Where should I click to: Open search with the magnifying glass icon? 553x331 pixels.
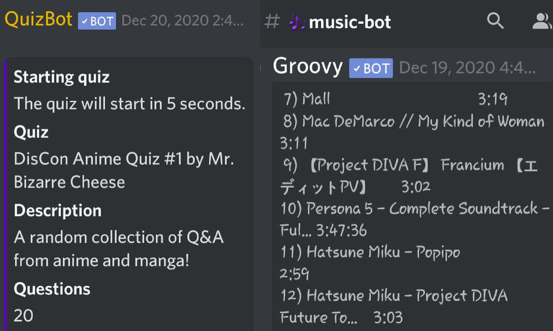[495, 21]
